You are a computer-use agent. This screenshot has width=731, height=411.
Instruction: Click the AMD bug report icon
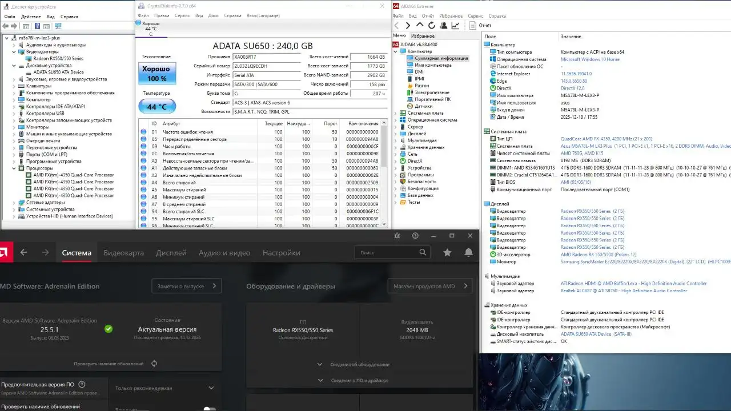397,236
